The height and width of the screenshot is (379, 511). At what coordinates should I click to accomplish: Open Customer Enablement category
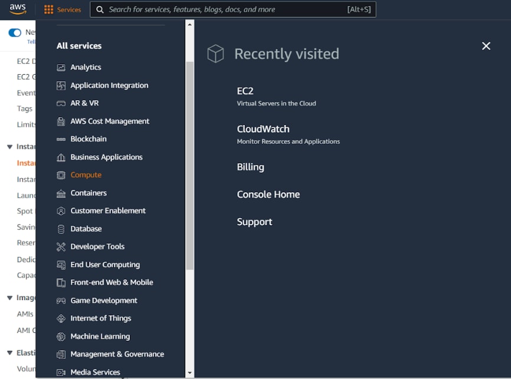pos(108,210)
